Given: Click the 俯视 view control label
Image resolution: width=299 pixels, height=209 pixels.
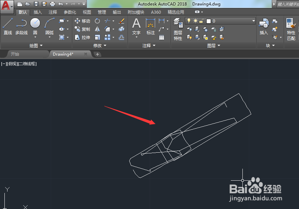Looking at the screenshot, I should pyautogui.click(x=13, y=64).
